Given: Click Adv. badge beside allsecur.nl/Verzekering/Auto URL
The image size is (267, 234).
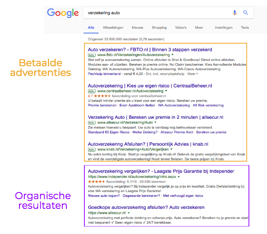Looking at the screenshot, I should (92, 123).
